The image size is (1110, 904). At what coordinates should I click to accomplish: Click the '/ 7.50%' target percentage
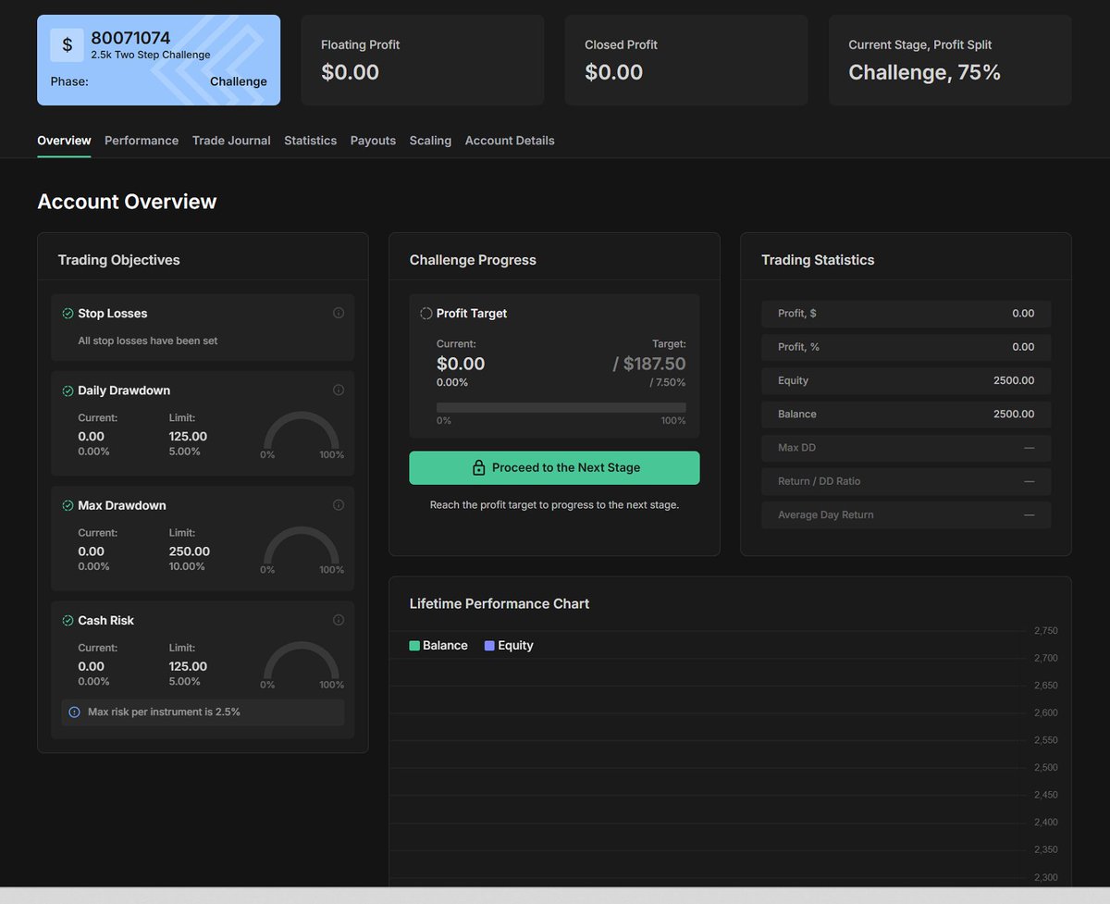coord(668,382)
